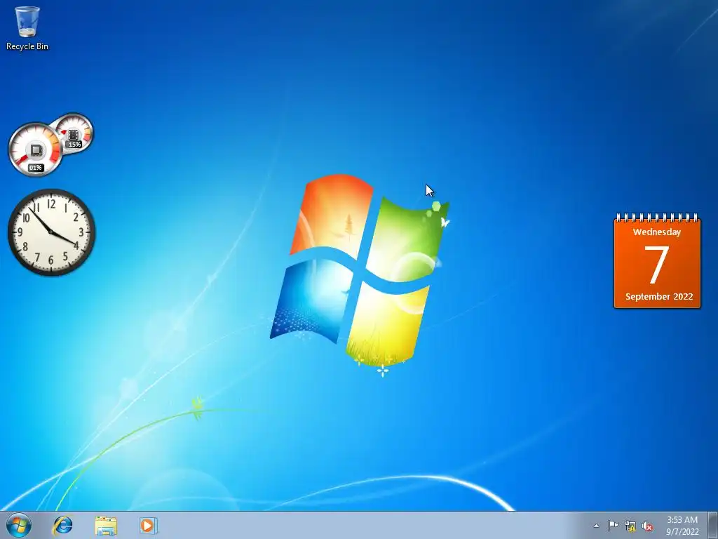Open Windows Explorer from the taskbar
Screen dimensions: 718x539
tap(106, 525)
